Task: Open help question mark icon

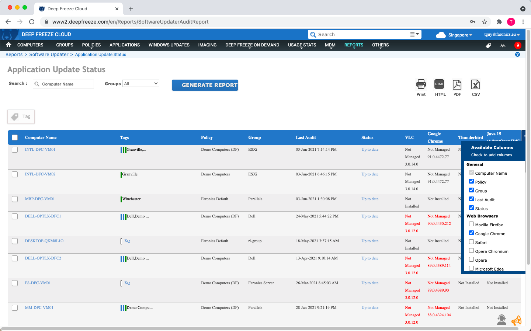Action: (517, 54)
